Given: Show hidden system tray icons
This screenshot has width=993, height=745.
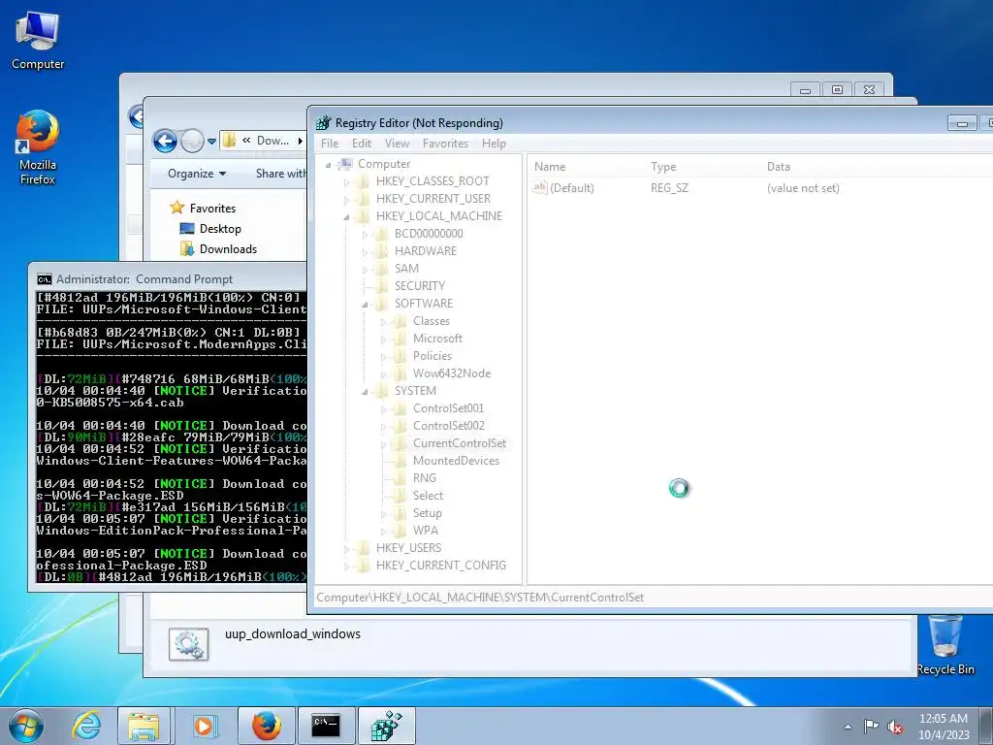Looking at the screenshot, I should click(x=848, y=727).
